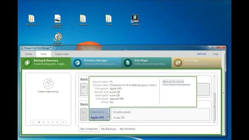Select the first carousel page dot

(x=39, y=122)
